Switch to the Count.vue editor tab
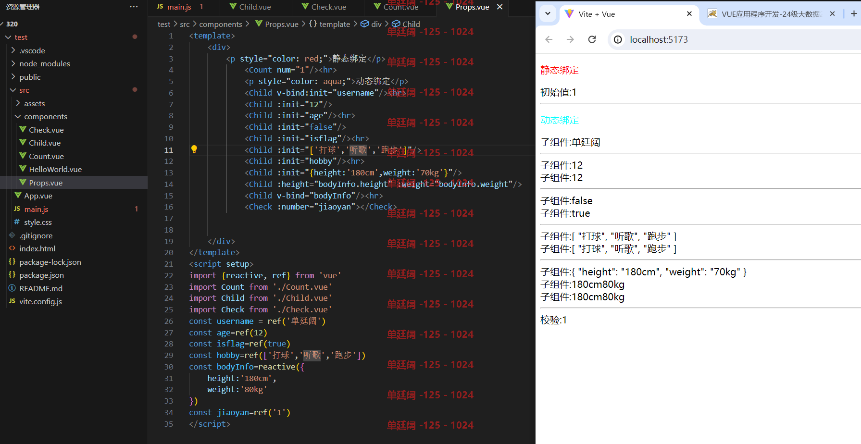The height and width of the screenshot is (444, 861). [x=400, y=7]
